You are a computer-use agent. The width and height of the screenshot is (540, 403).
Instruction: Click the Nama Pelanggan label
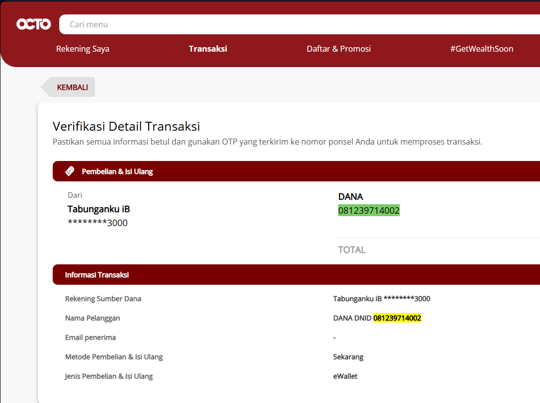[92, 318]
